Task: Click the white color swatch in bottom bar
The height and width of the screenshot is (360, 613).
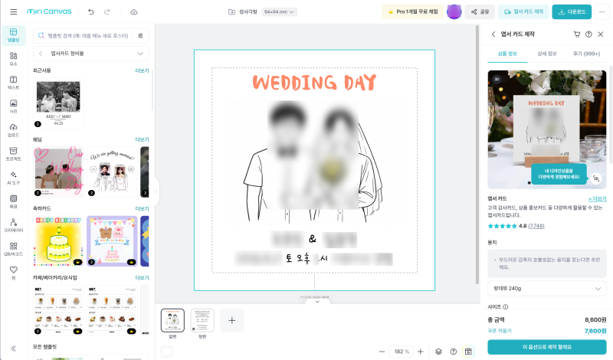Action: (167, 352)
